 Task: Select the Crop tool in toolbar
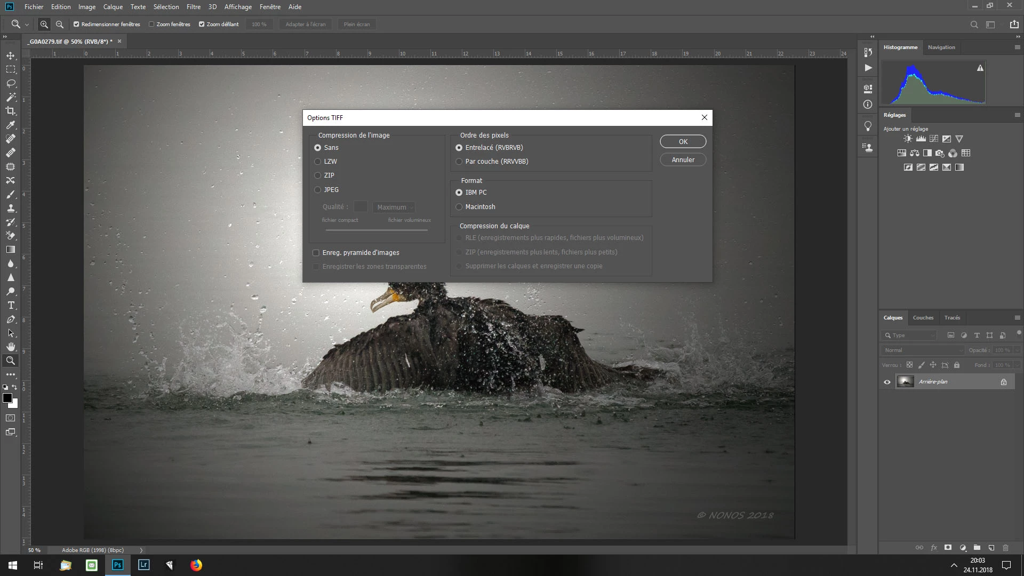point(11,111)
